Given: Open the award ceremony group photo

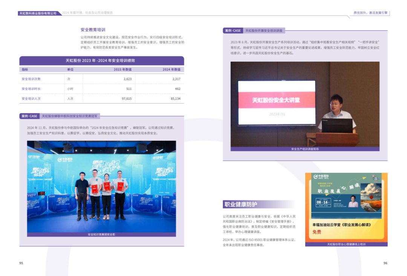Looking at the screenshot, I should click(101, 186).
